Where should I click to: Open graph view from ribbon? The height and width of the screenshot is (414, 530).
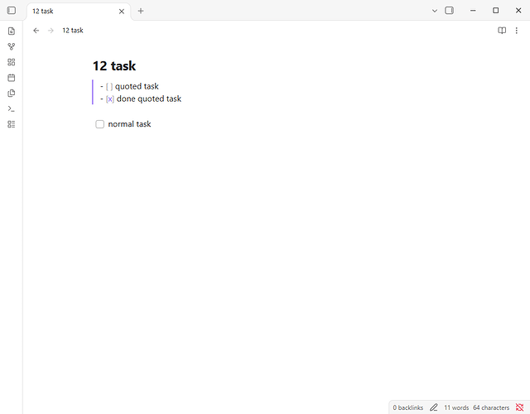[12, 46]
